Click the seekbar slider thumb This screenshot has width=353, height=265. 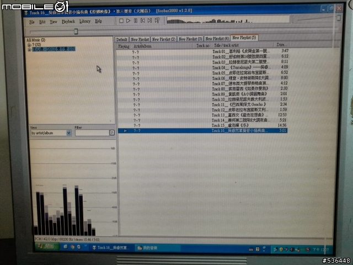click(76, 31)
